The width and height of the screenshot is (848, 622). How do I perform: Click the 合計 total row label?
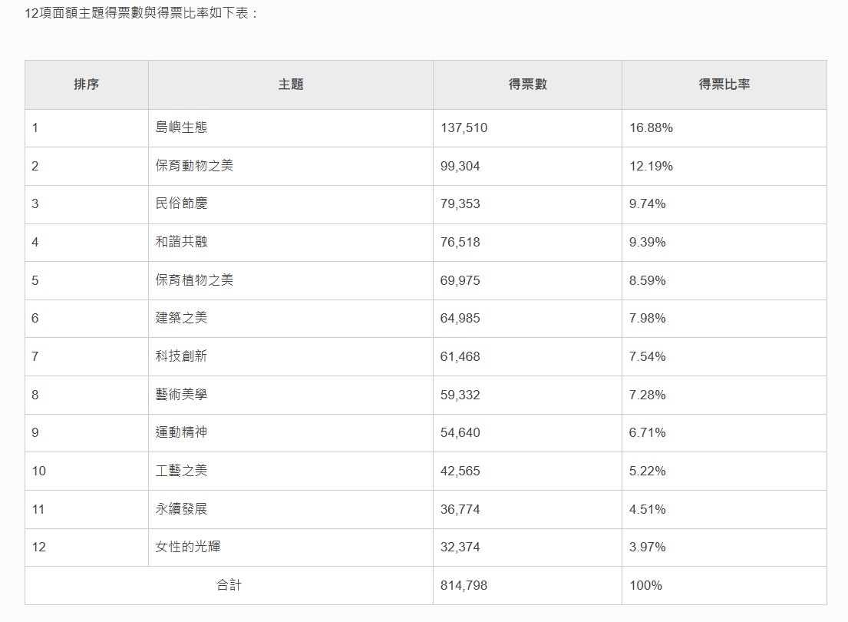click(229, 585)
